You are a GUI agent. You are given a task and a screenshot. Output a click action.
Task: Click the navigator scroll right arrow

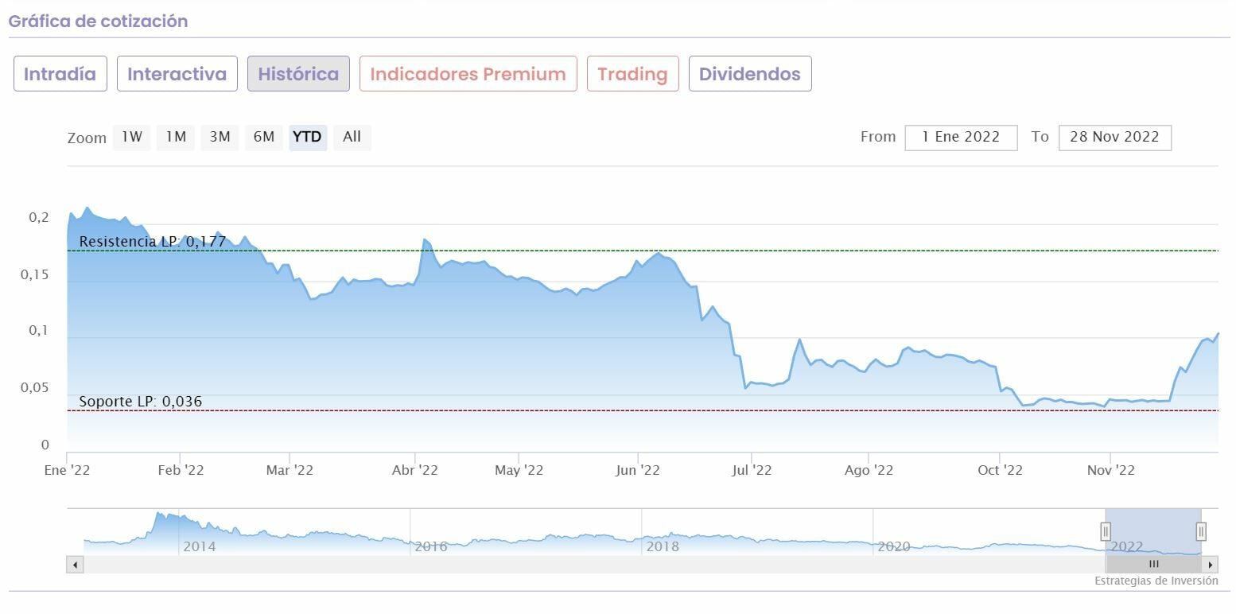pyautogui.click(x=1211, y=565)
